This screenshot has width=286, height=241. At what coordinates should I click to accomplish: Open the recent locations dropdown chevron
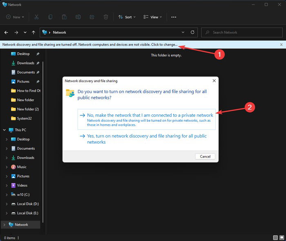[25, 32]
